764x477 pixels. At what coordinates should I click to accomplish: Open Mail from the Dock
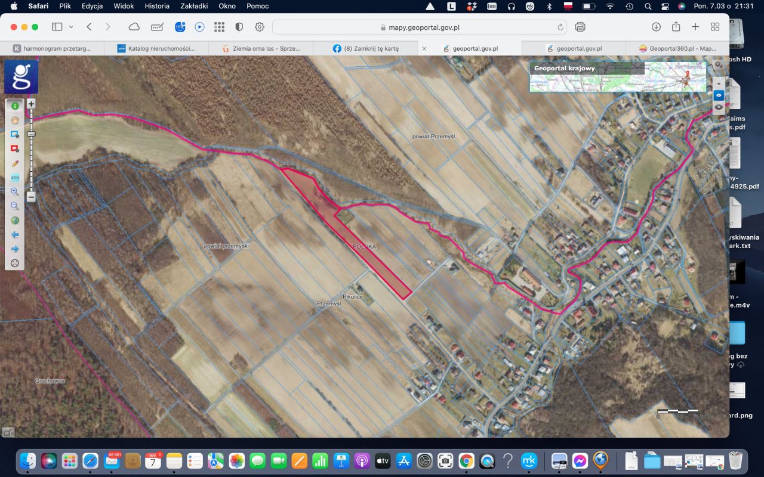pyautogui.click(x=112, y=460)
